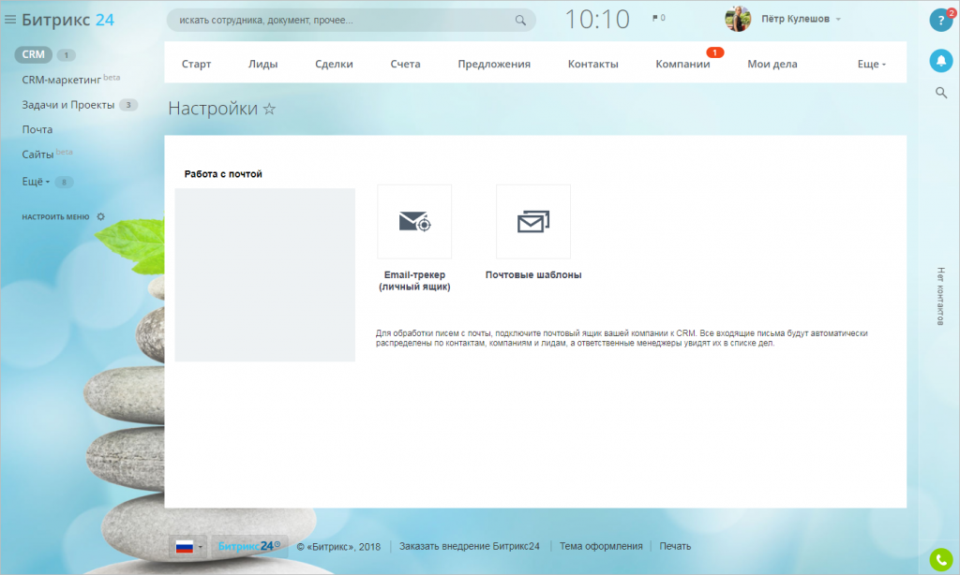This screenshot has height=575, width=960.
Task: Switch to the Сделки tab
Action: click(x=334, y=64)
